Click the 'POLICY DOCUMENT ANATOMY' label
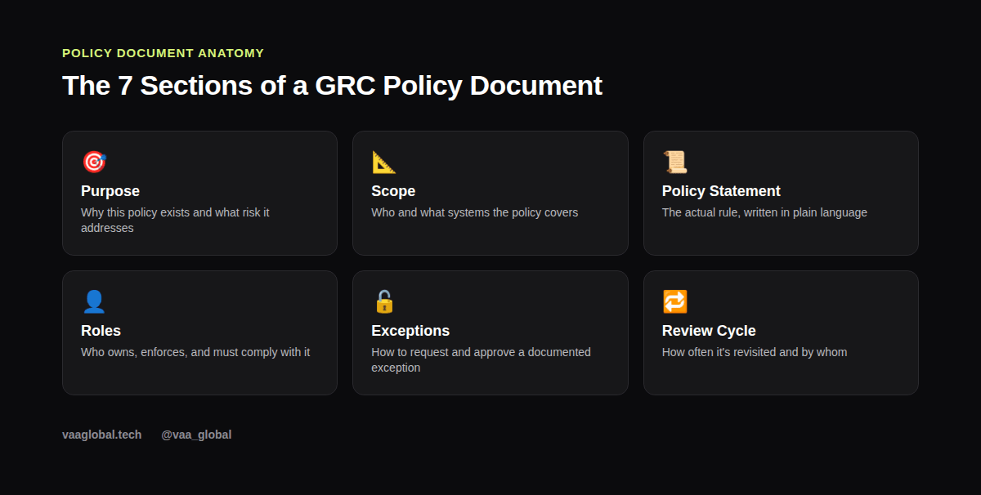Viewport: 981px width, 495px height. pyautogui.click(x=163, y=53)
